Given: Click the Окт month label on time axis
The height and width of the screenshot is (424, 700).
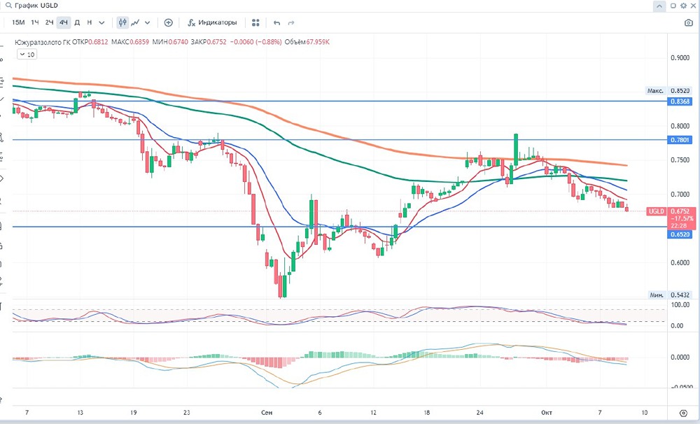Looking at the screenshot, I should 547,412.
